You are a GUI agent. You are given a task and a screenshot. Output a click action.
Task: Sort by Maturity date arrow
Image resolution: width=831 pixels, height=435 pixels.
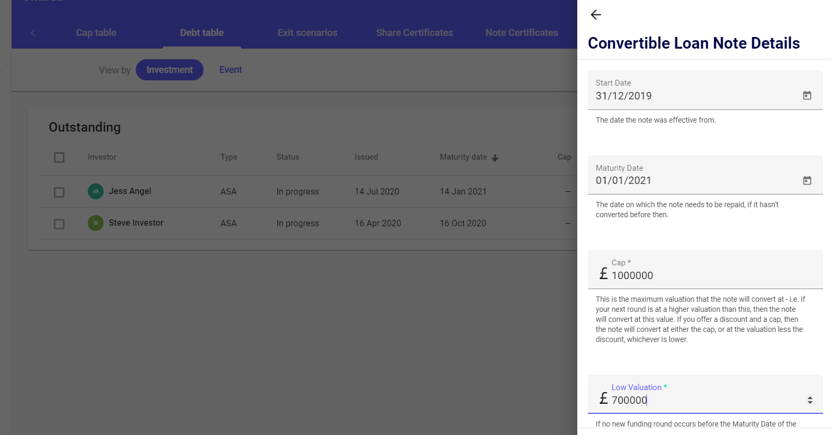tap(495, 158)
